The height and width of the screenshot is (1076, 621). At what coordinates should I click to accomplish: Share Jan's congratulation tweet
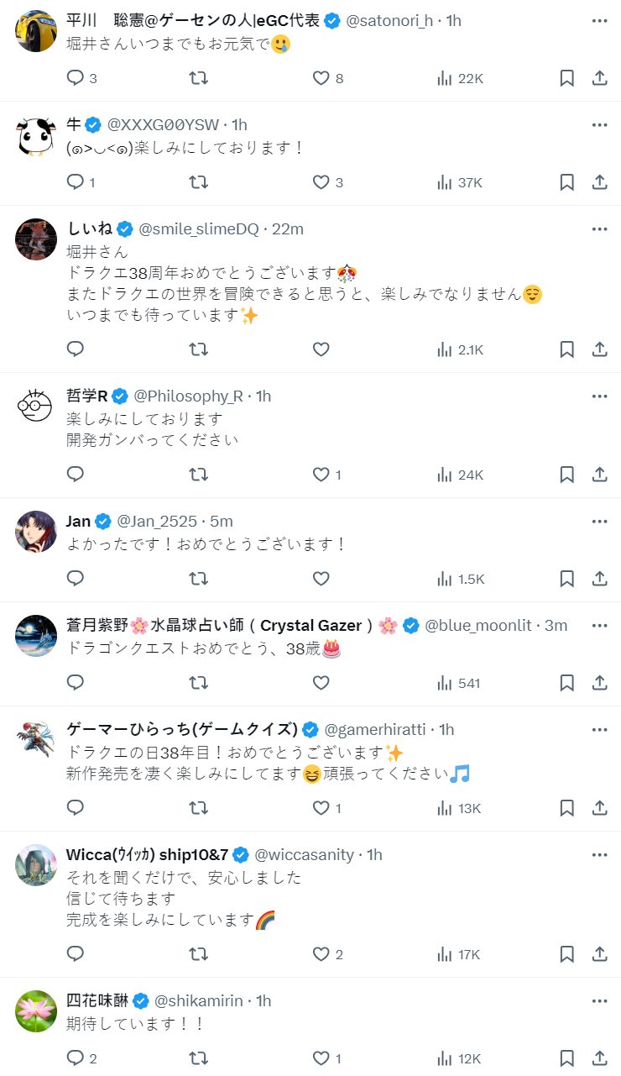(599, 579)
